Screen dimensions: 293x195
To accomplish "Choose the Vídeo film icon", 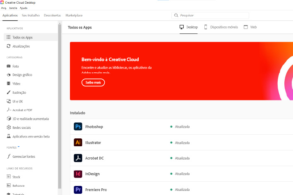I will pos(9,83).
